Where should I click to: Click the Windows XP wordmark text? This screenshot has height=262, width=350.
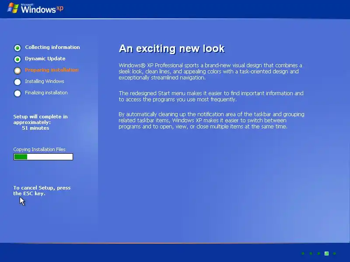[x=42, y=9]
